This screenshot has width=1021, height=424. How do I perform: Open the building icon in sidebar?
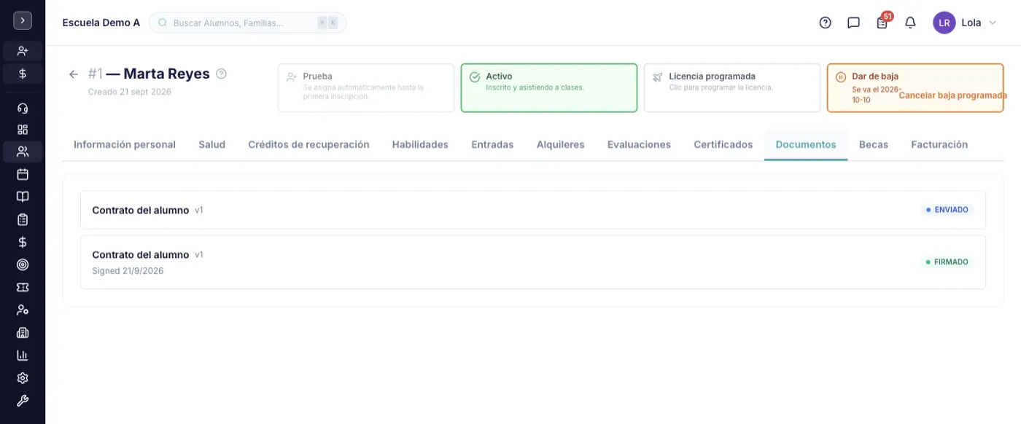coord(23,332)
